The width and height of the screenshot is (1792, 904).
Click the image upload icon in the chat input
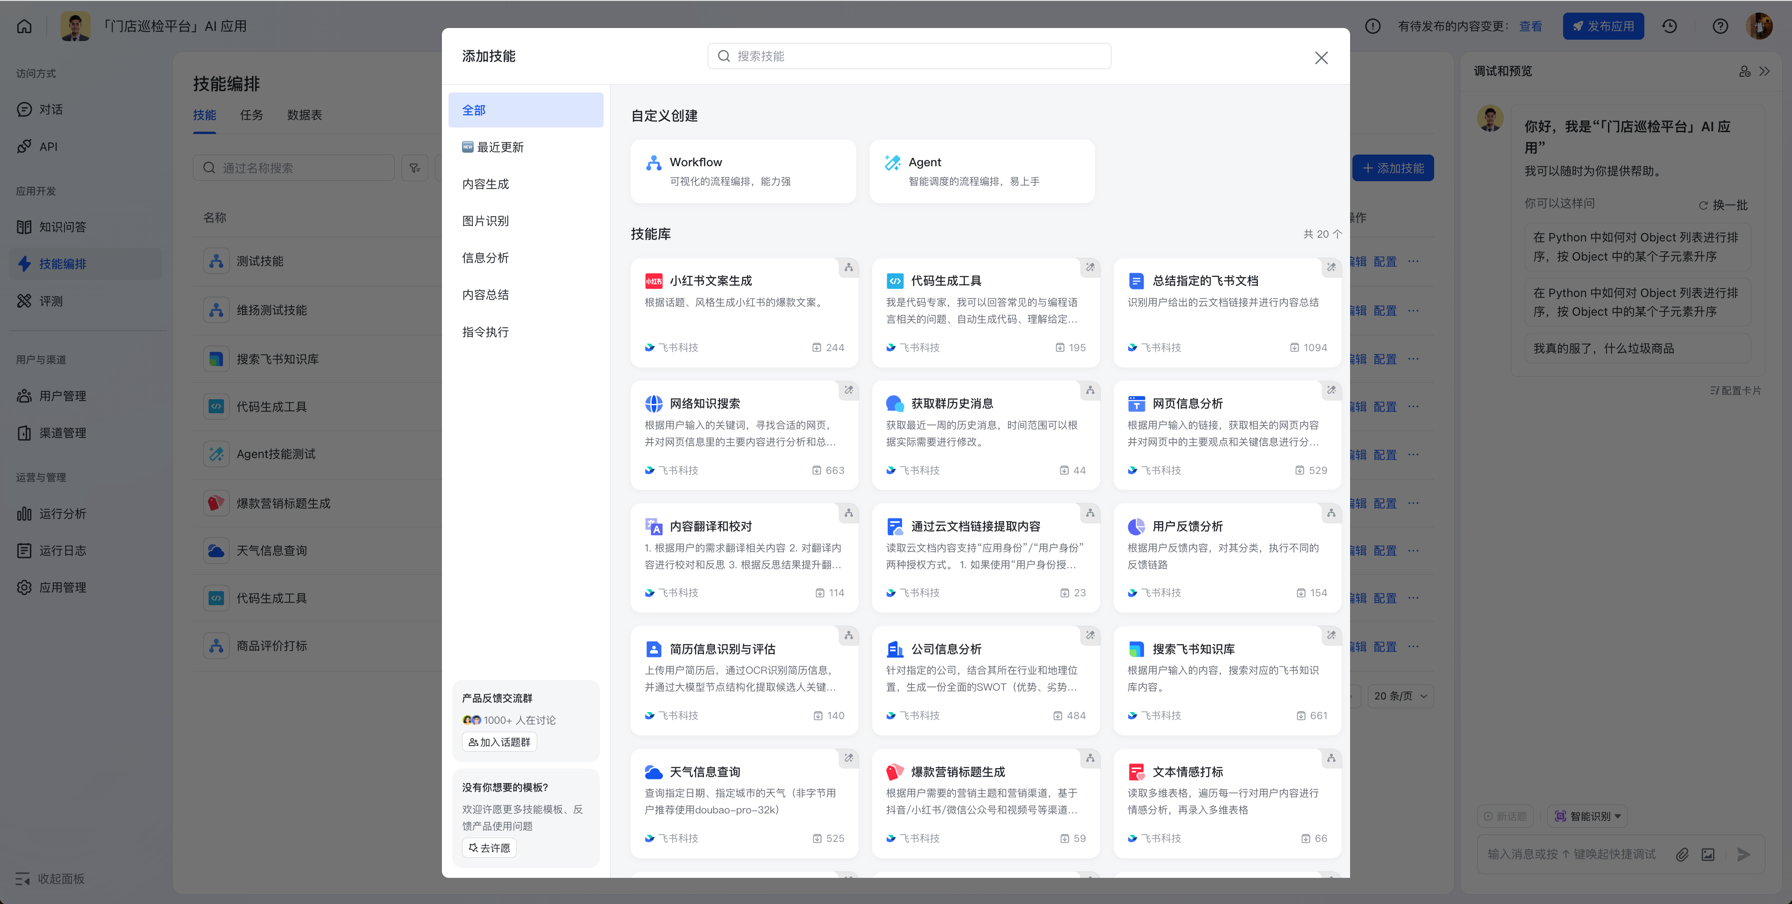click(1708, 854)
